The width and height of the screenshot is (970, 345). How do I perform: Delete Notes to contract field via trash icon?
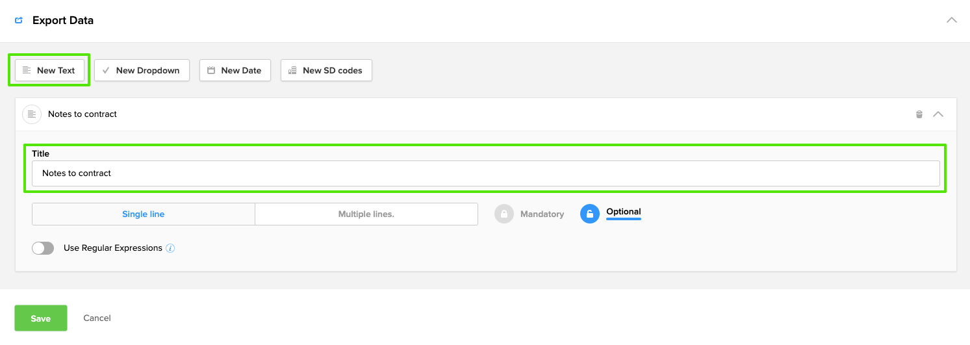click(919, 114)
